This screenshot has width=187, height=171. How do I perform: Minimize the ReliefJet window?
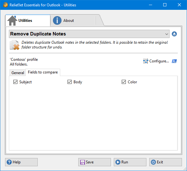pyautogui.click(x=151, y=5)
